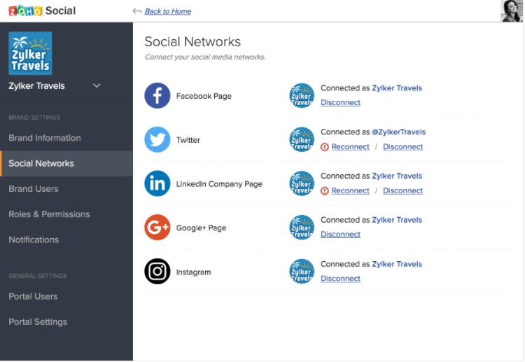This screenshot has height=362, width=525.
Task: Click the LinkedIn Company Page icon
Action: 157,183
